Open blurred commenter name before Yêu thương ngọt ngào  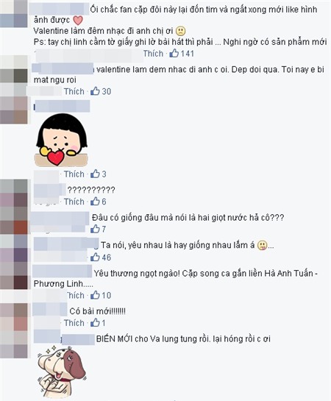click(62, 272)
